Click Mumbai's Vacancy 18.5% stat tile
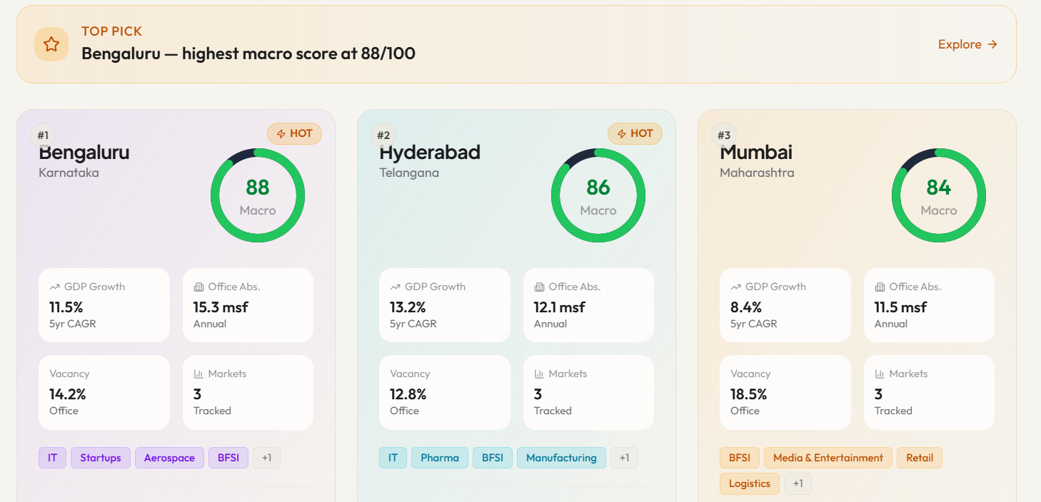This screenshot has width=1041, height=502. (785, 393)
